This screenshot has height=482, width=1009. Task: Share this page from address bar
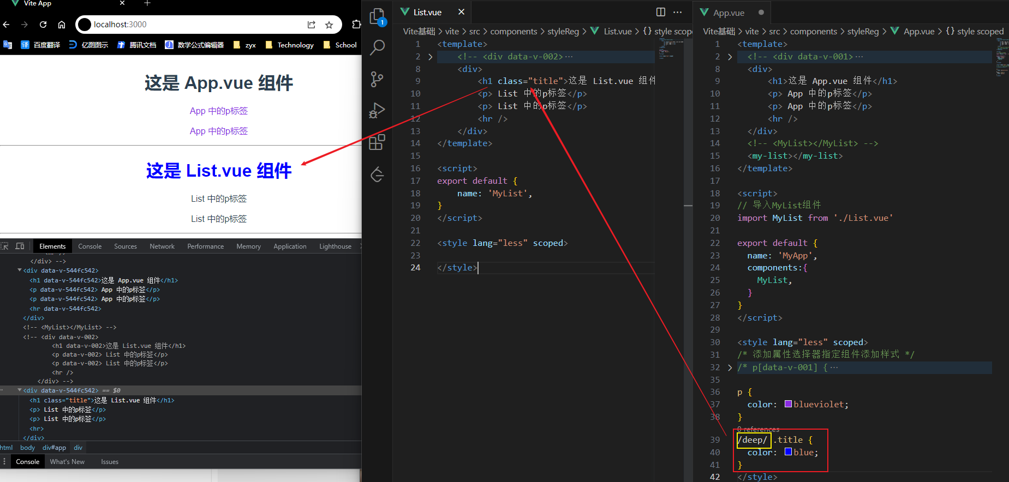pos(312,25)
